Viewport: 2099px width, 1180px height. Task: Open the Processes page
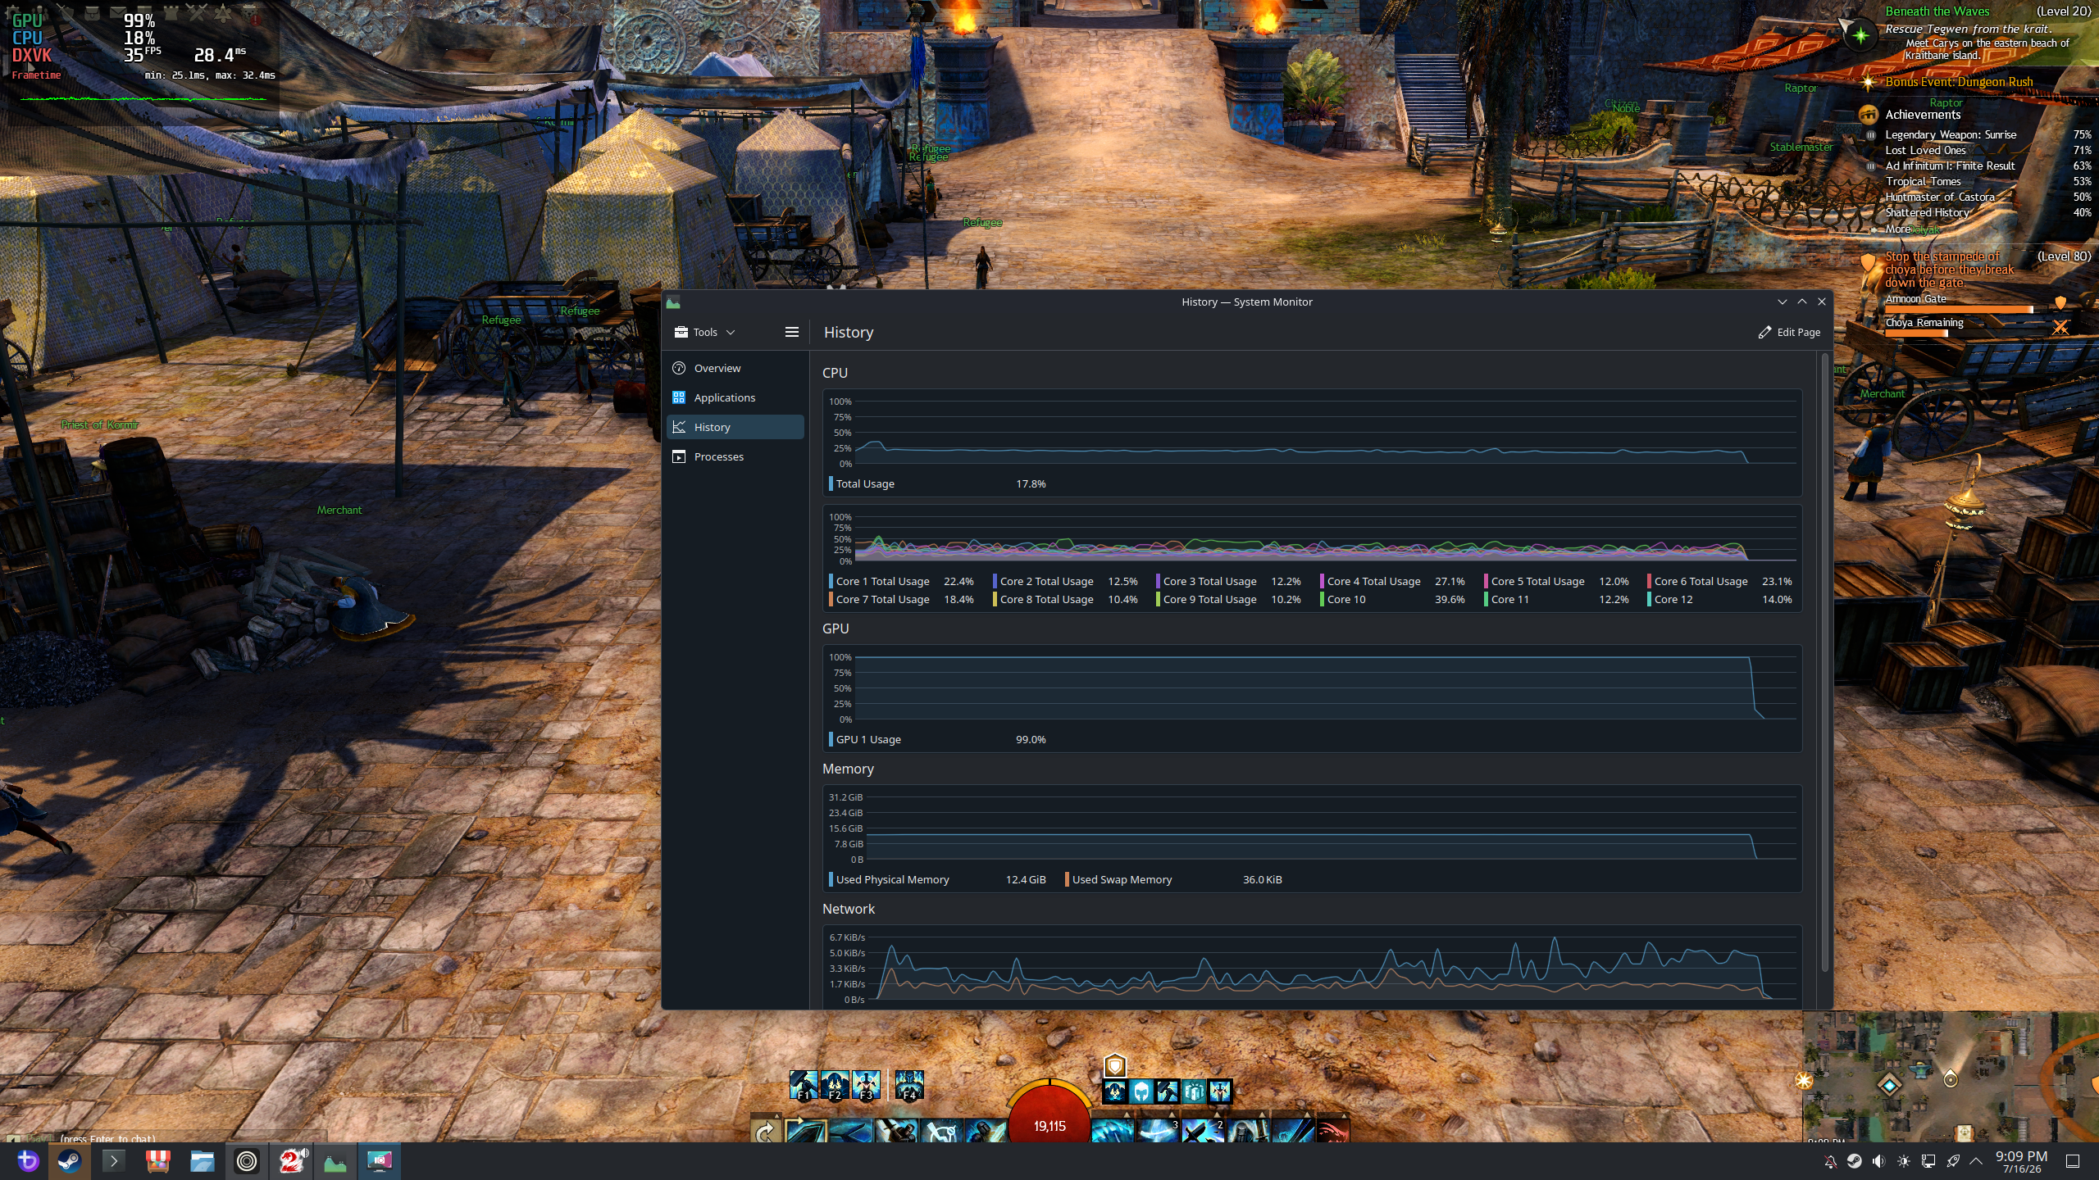click(x=735, y=456)
